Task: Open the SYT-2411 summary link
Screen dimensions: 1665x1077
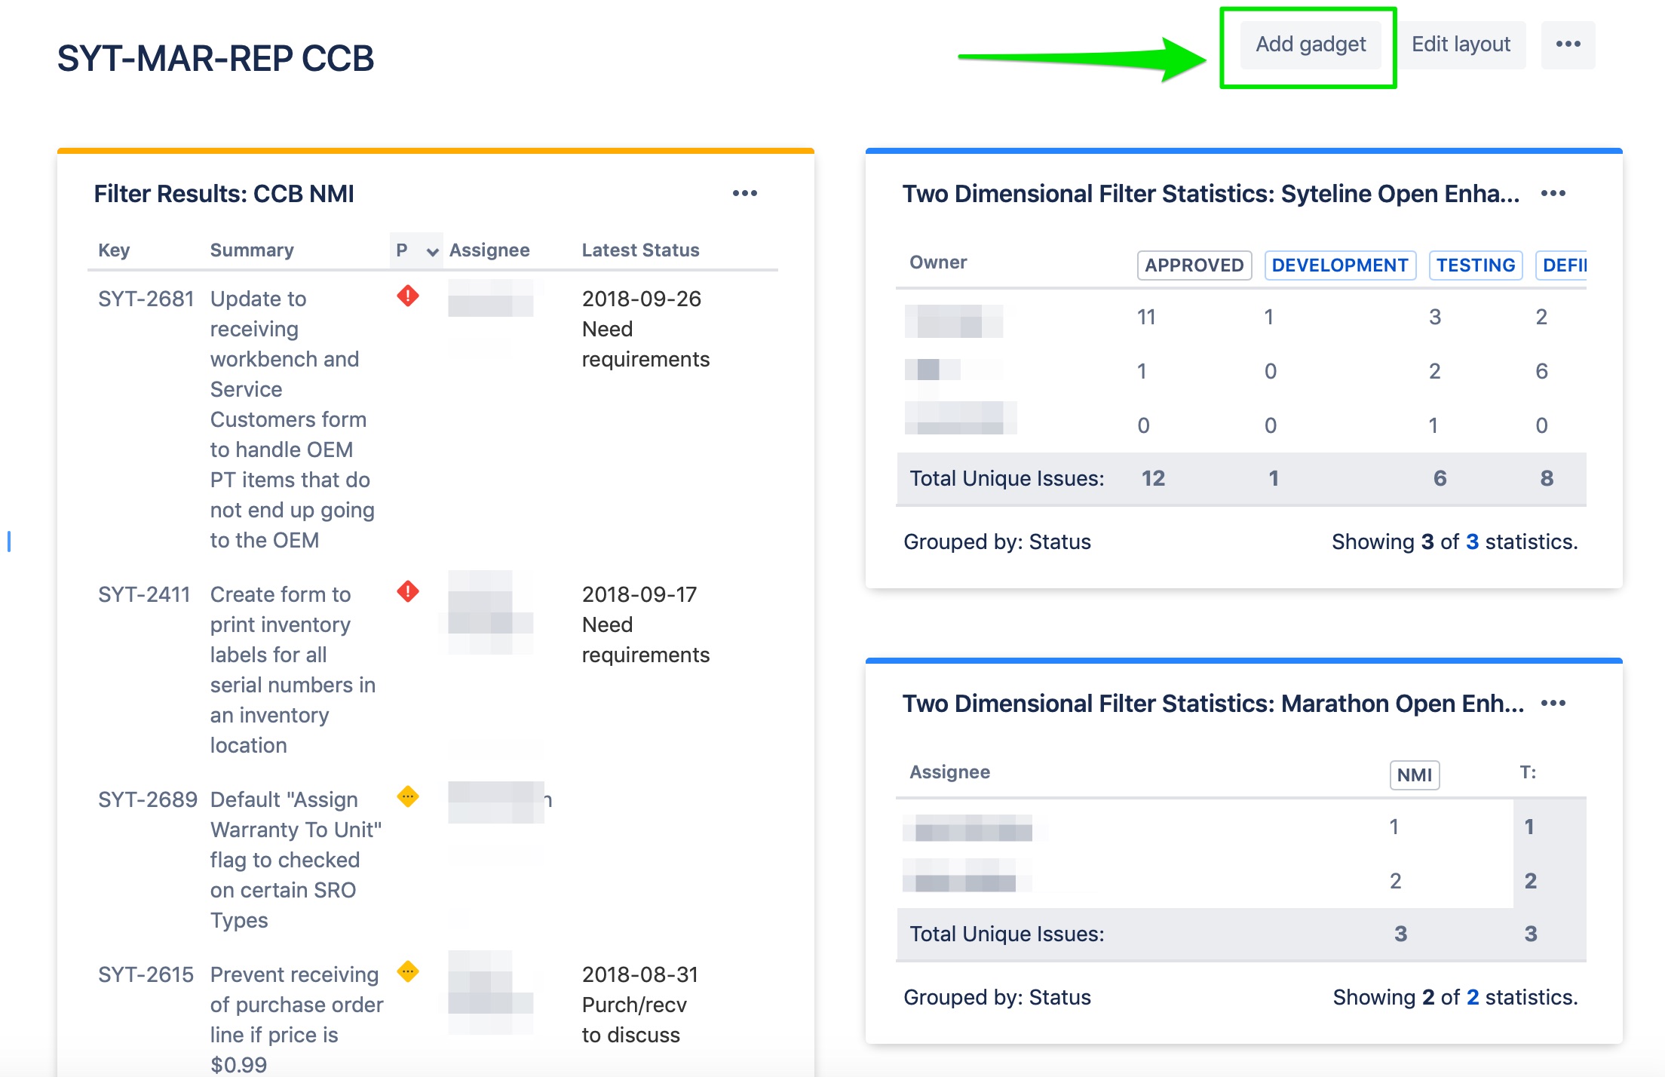Action: pyautogui.click(x=293, y=670)
